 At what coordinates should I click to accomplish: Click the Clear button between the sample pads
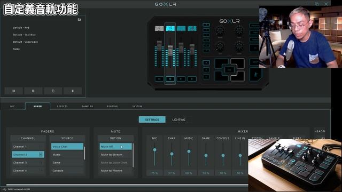coord(229,70)
